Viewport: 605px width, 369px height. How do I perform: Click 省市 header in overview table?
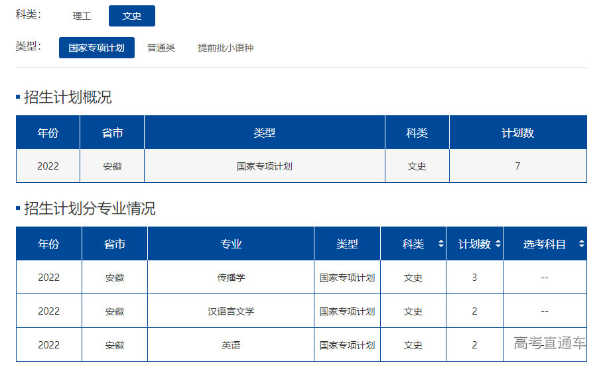[x=112, y=133]
